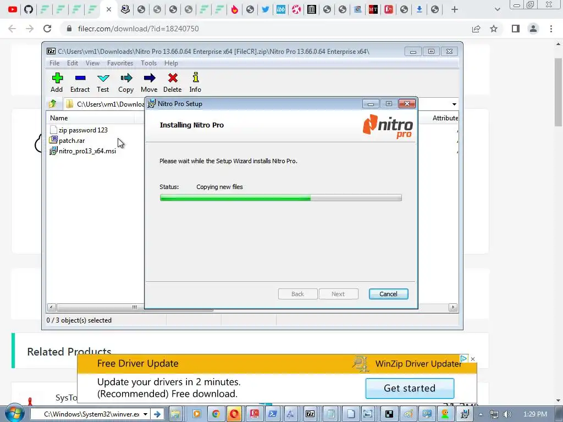Open the Twitter browser tab

coord(266,9)
